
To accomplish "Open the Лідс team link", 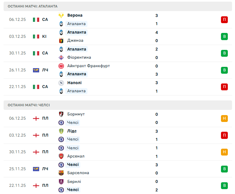I will (x=72, y=131).
